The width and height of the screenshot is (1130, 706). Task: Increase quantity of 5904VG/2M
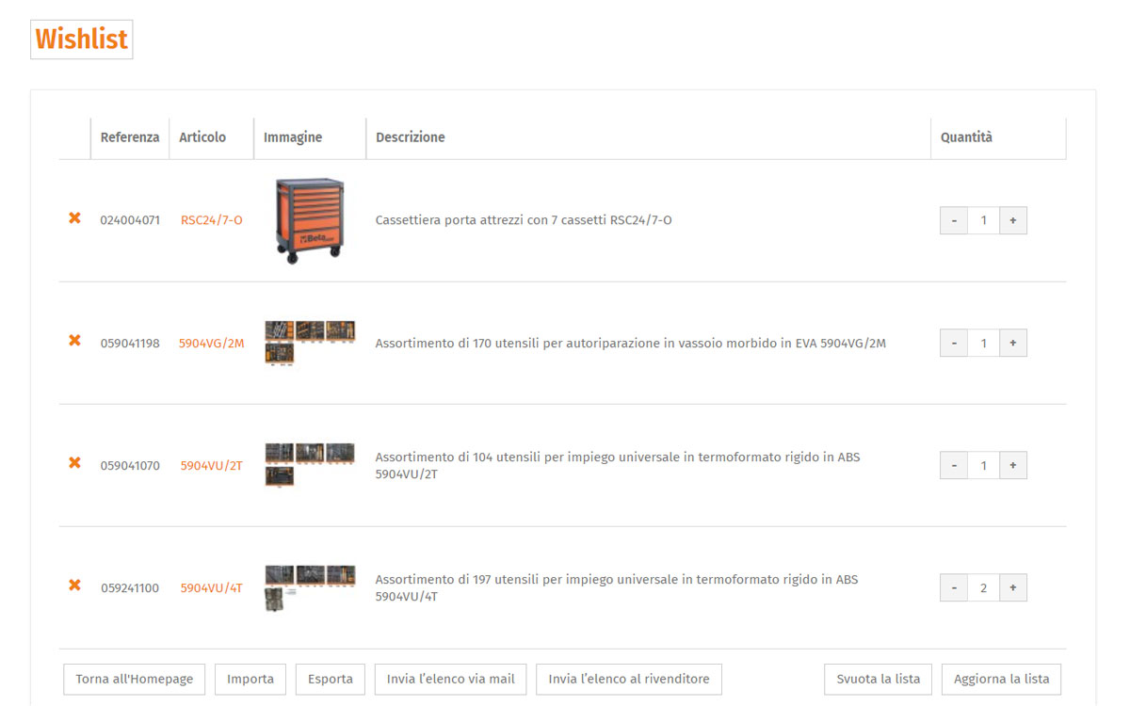1013,343
